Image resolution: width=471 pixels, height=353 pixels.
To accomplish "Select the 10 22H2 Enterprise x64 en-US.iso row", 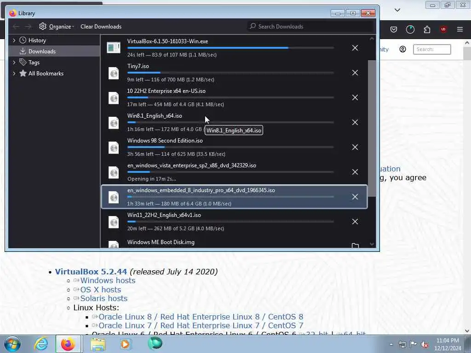I will pos(234,97).
